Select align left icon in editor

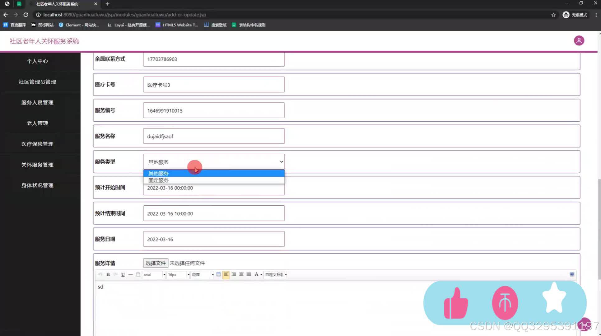pyautogui.click(x=226, y=274)
